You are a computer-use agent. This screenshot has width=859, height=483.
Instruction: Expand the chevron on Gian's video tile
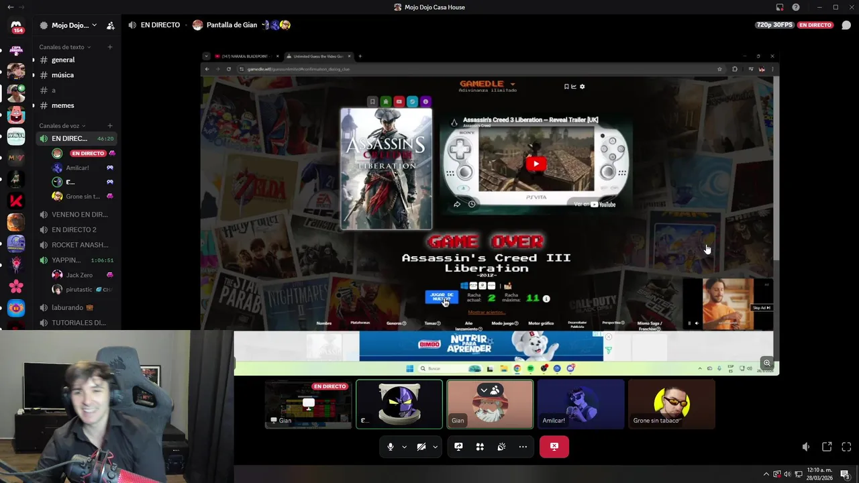484,390
